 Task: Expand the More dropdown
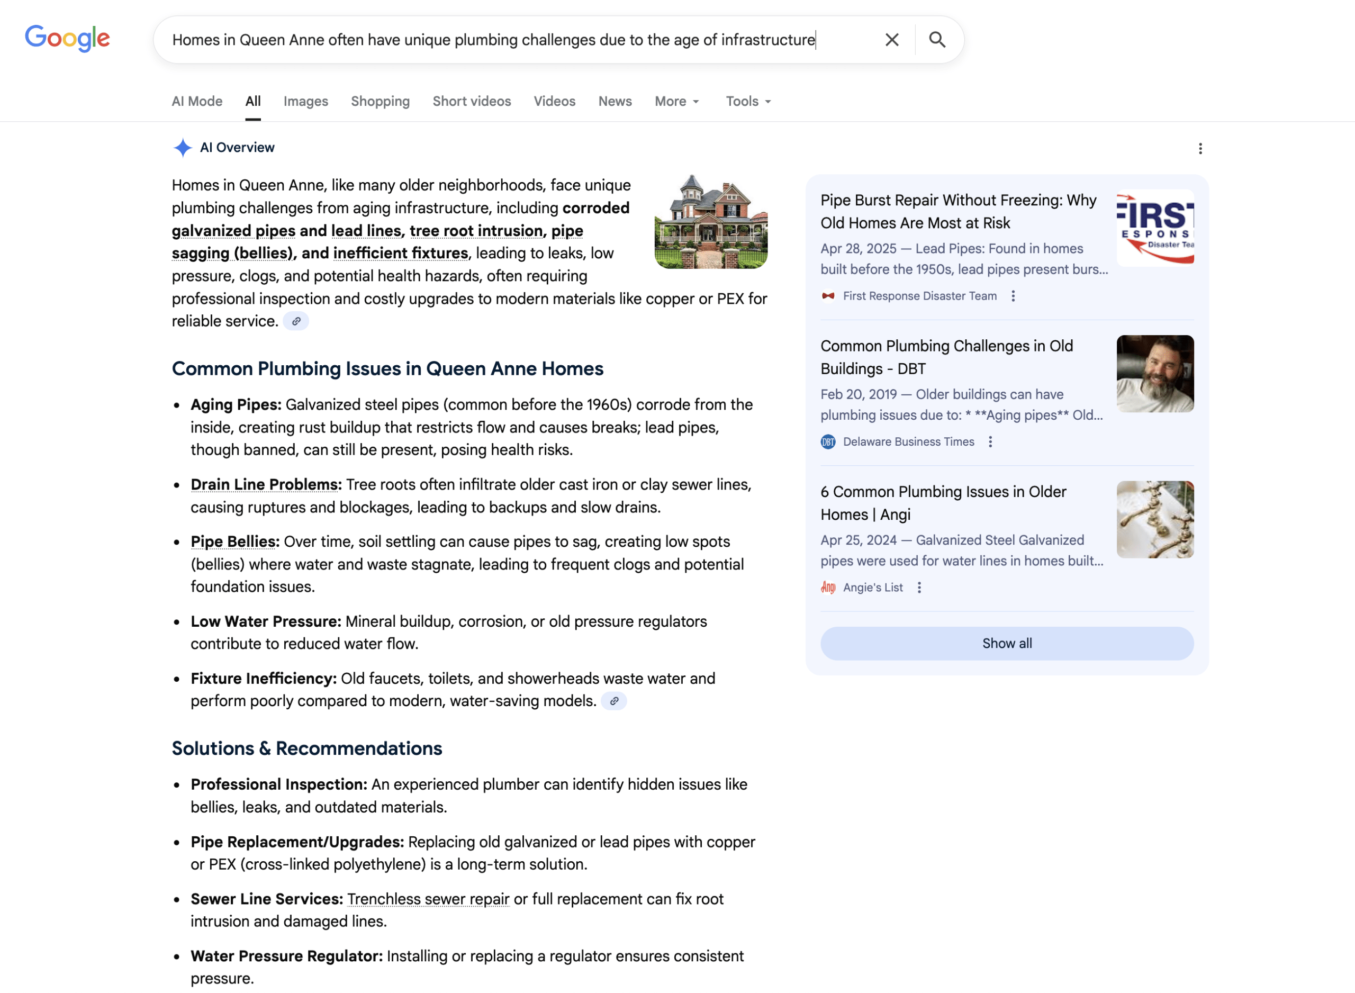coord(676,102)
